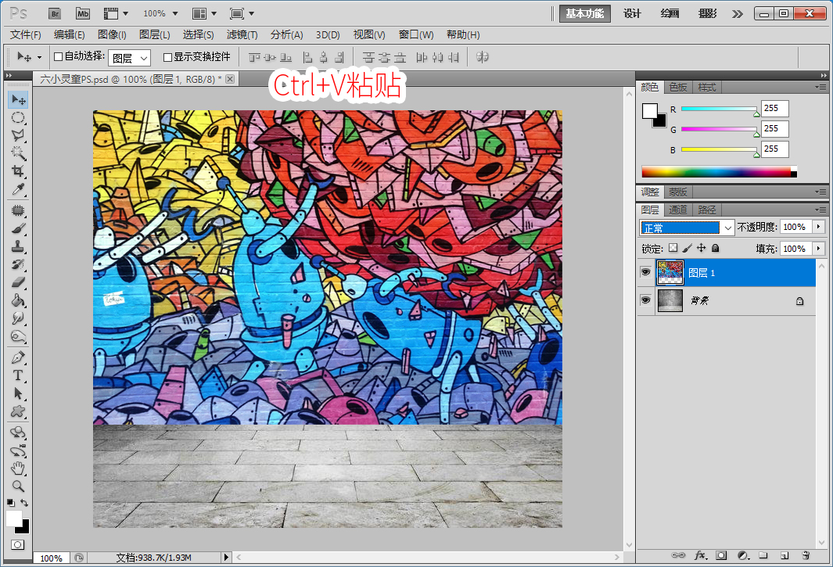
Task: Click the delete layer trash icon
Action: coord(806,555)
